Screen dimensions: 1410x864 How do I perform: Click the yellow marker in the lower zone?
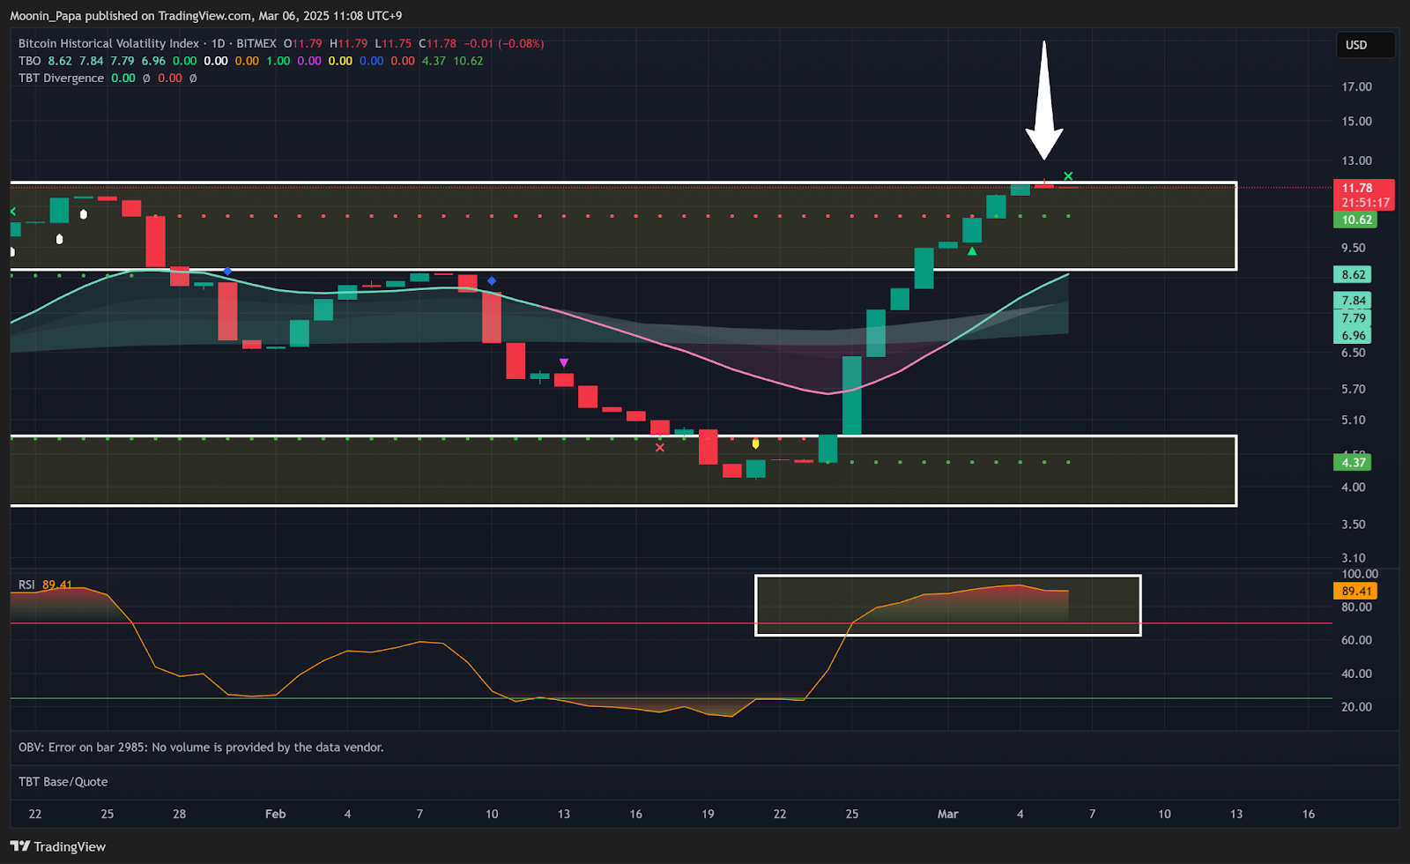pos(755,443)
